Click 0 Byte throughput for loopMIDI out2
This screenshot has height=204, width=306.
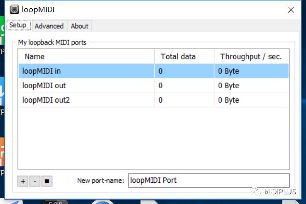click(x=228, y=100)
